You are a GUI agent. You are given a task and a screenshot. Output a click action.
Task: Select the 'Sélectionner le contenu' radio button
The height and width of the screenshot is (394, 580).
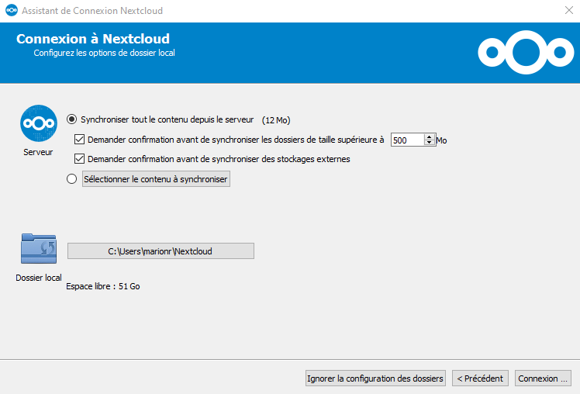click(72, 179)
